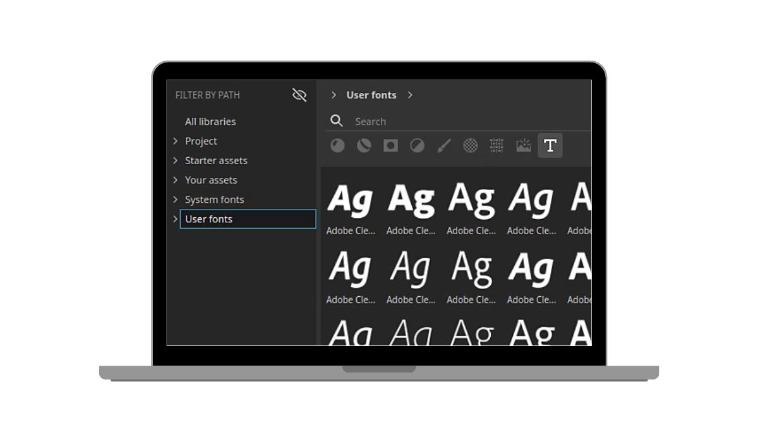The image size is (758, 442).
Task: Expand the User fonts tree arrow
Action: (x=176, y=219)
